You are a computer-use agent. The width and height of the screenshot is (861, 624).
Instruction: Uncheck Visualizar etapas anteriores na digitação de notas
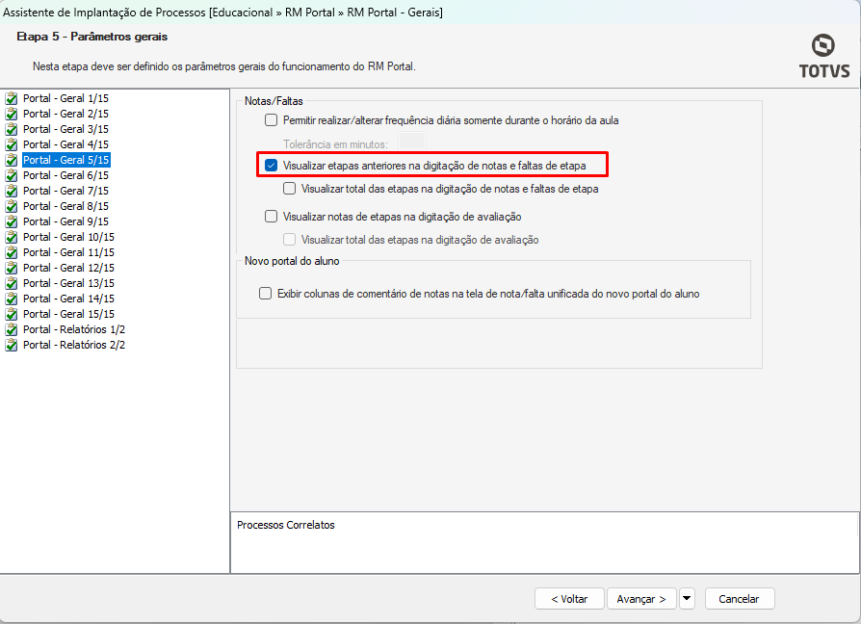pos(272,166)
